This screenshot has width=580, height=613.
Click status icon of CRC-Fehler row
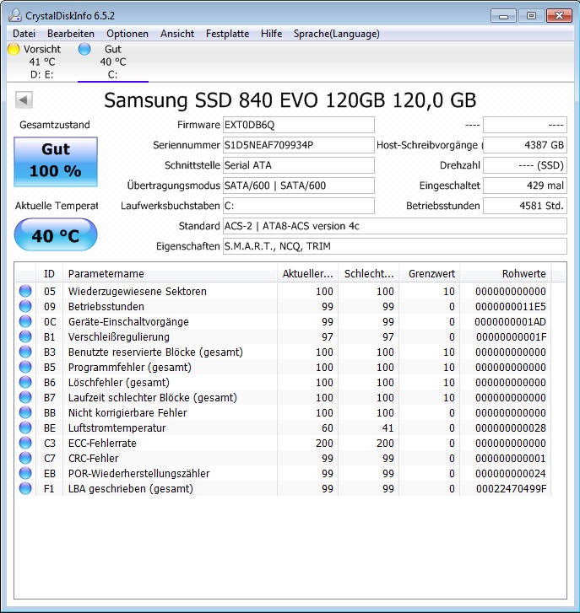25,458
